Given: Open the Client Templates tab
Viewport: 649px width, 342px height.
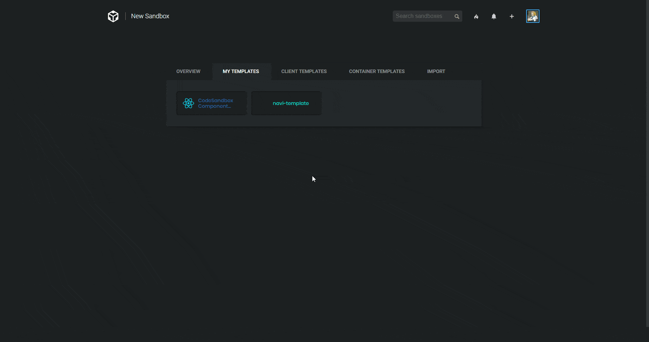Looking at the screenshot, I should point(304,71).
